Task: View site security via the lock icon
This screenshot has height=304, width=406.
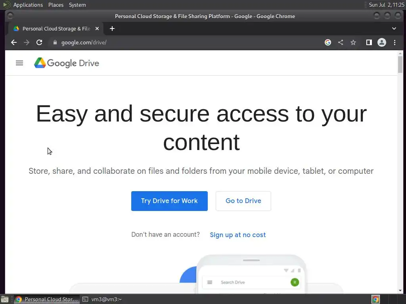Action: (x=55, y=42)
